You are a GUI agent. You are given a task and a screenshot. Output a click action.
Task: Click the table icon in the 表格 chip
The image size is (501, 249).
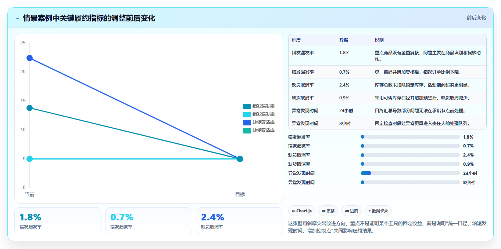click(x=324, y=211)
